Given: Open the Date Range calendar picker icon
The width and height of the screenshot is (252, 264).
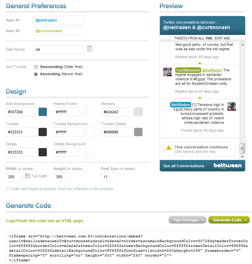Looking at the screenshot, I should tap(89, 49).
